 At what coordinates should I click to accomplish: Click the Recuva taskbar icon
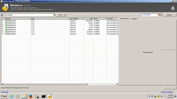point(50,96)
